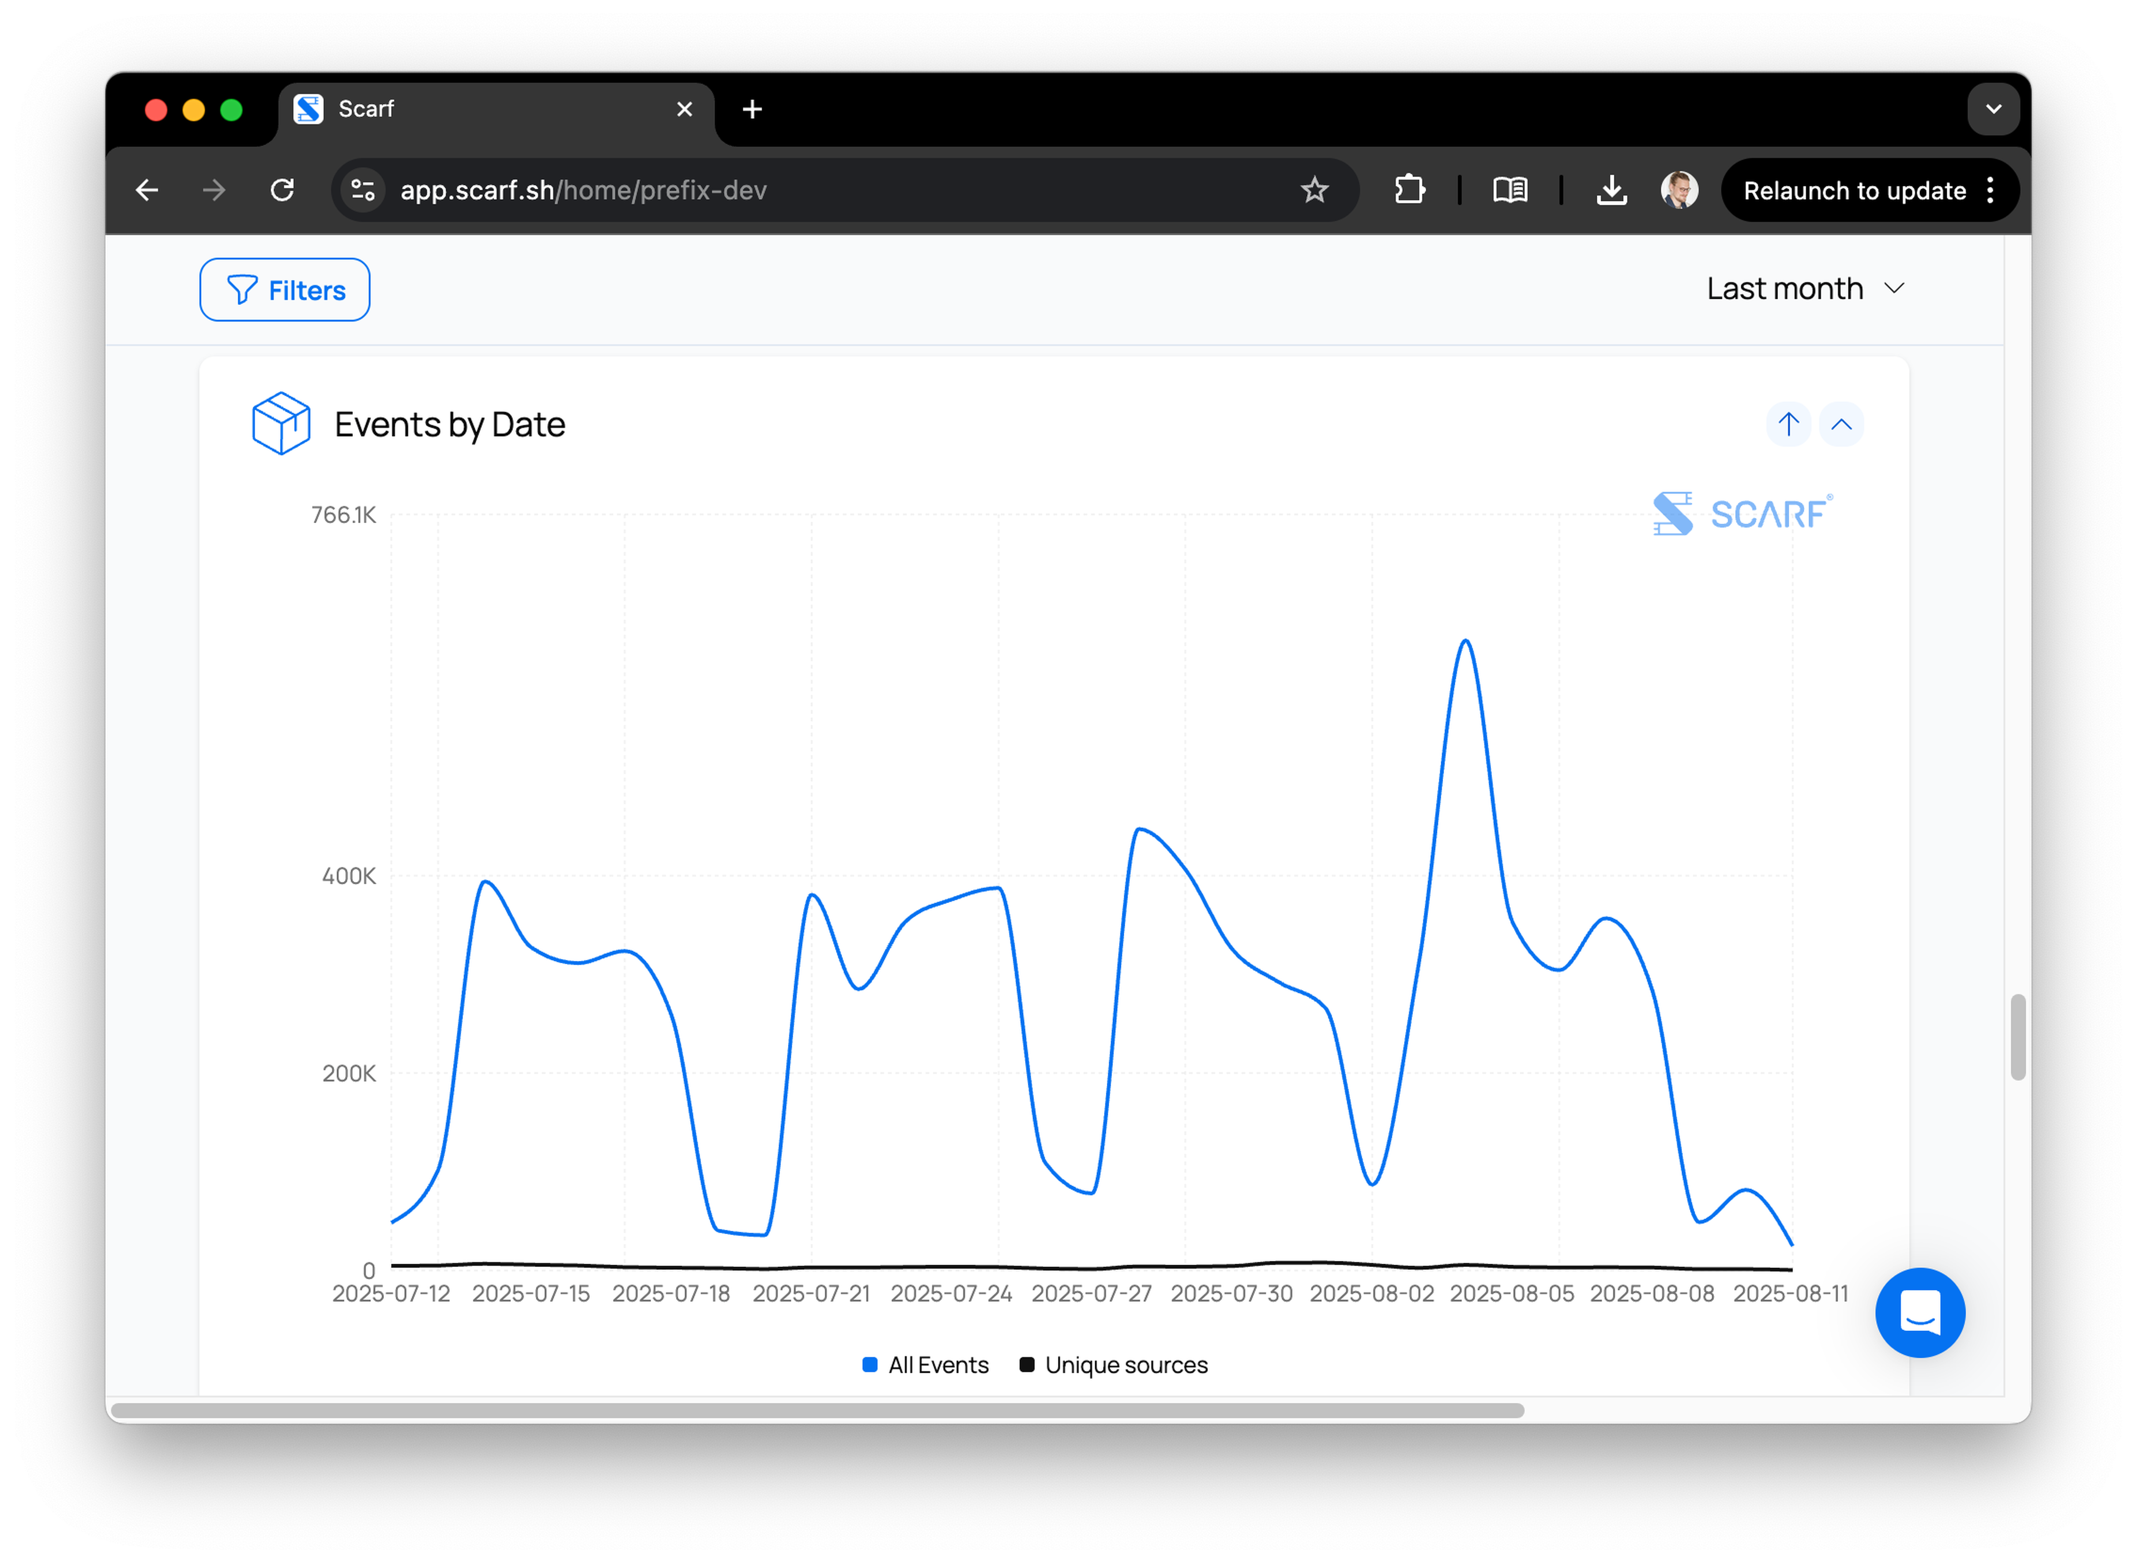Open the browser extensions puzzle icon
This screenshot has height=1563, width=2137.
click(1409, 190)
